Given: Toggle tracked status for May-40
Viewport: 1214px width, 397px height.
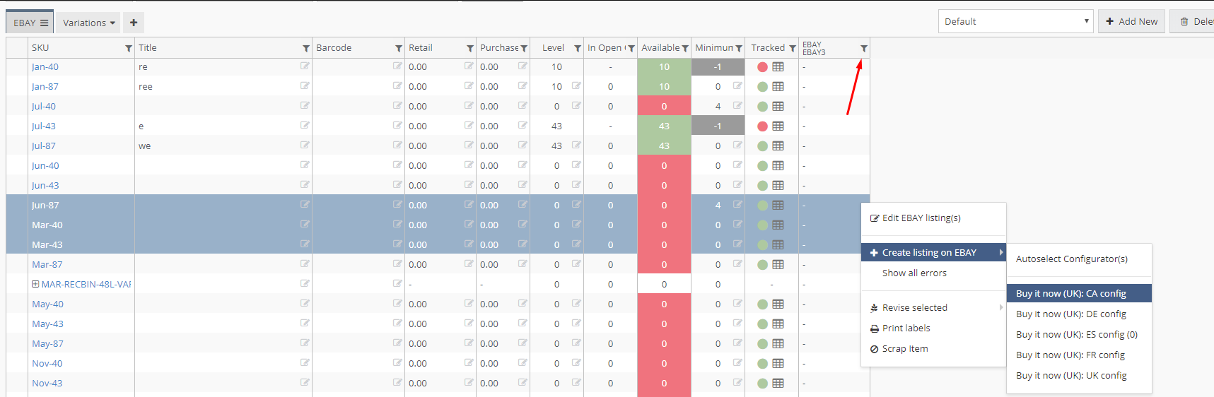Looking at the screenshot, I should click(762, 304).
